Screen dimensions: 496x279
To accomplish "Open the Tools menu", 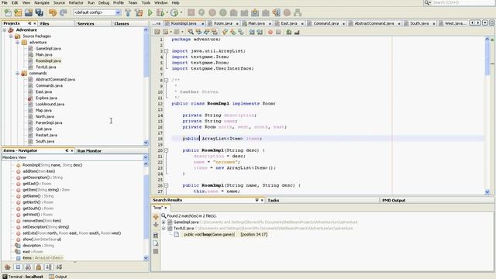I will (x=146, y=2).
